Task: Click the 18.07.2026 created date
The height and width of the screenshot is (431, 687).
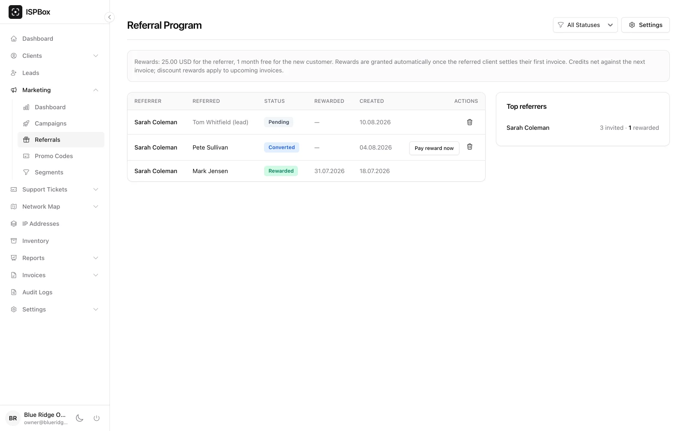Action: [x=375, y=171]
